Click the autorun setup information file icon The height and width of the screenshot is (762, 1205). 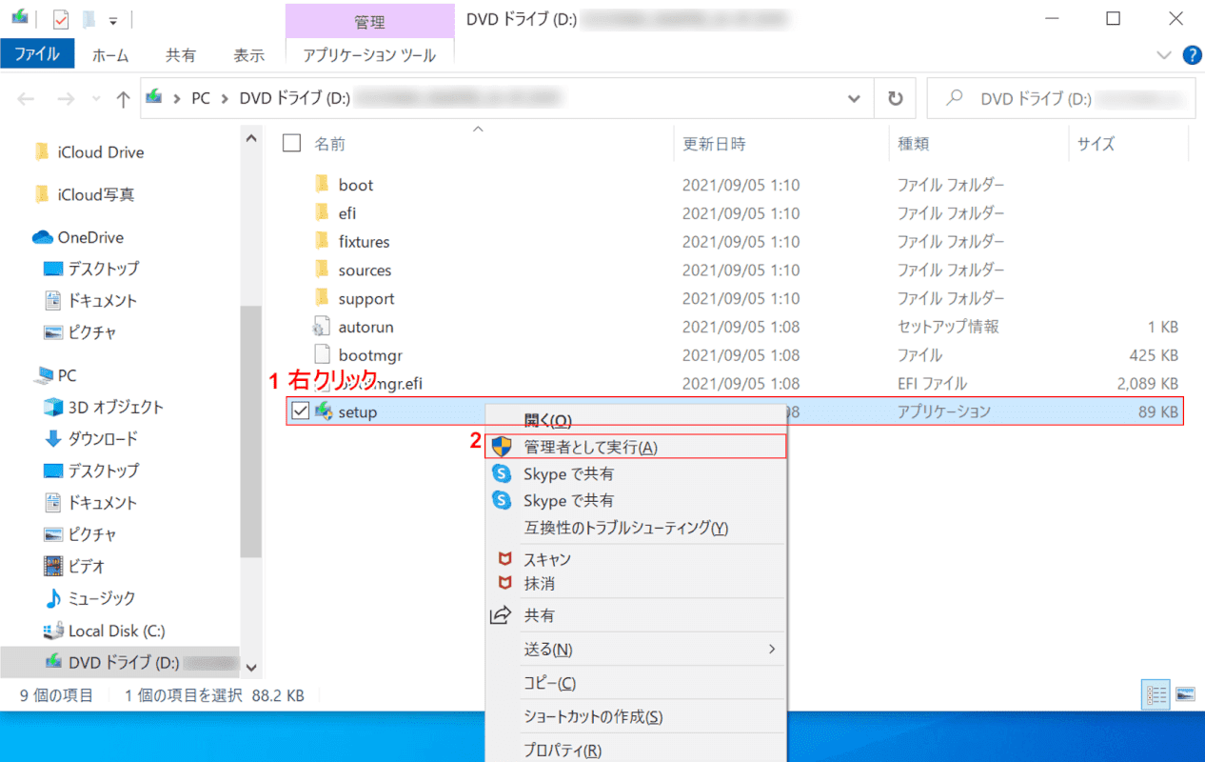[x=322, y=327]
